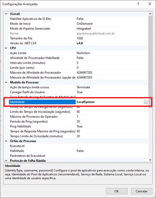The width and height of the screenshot is (156, 198).
Task: Click the Cancelar button
Action: [x=142, y=191]
